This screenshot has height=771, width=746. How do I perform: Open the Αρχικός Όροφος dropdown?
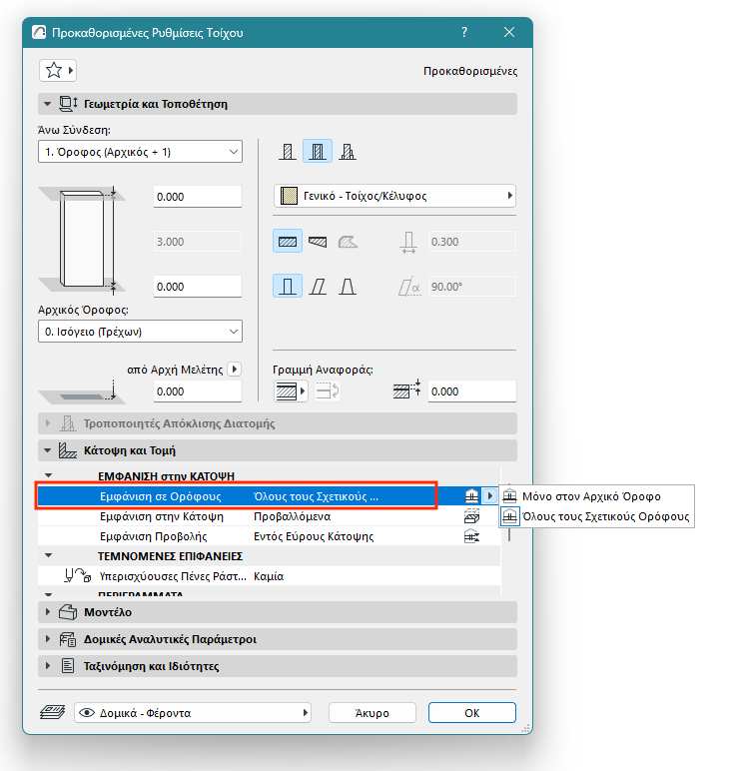(140, 332)
